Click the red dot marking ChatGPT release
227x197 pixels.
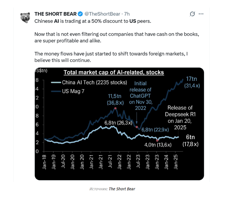pyautogui.click(x=137, y=127)
